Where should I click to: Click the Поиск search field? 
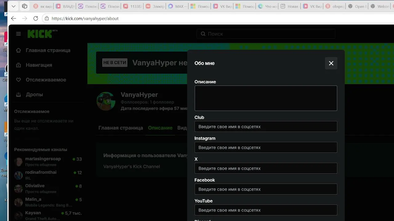(266, 34)
